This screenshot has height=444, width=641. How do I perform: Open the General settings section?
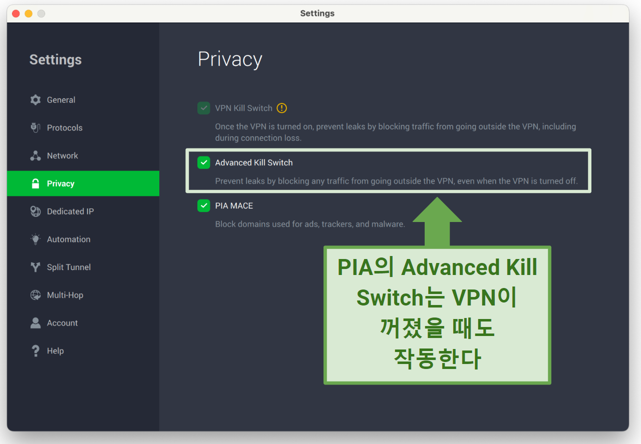point(83,100)
